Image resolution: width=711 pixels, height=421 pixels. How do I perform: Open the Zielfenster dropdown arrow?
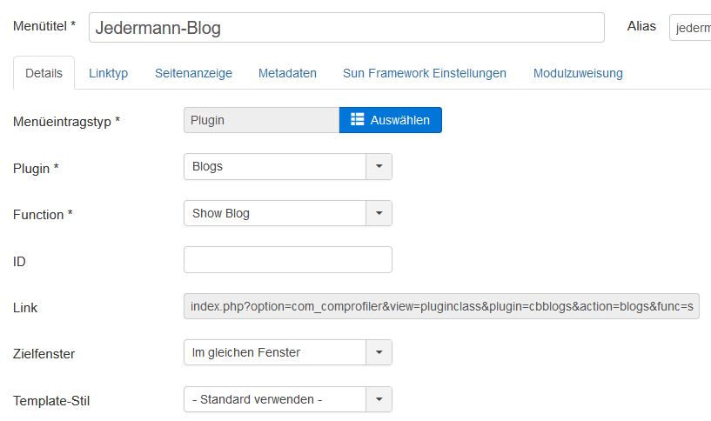[x=379, y=352]
